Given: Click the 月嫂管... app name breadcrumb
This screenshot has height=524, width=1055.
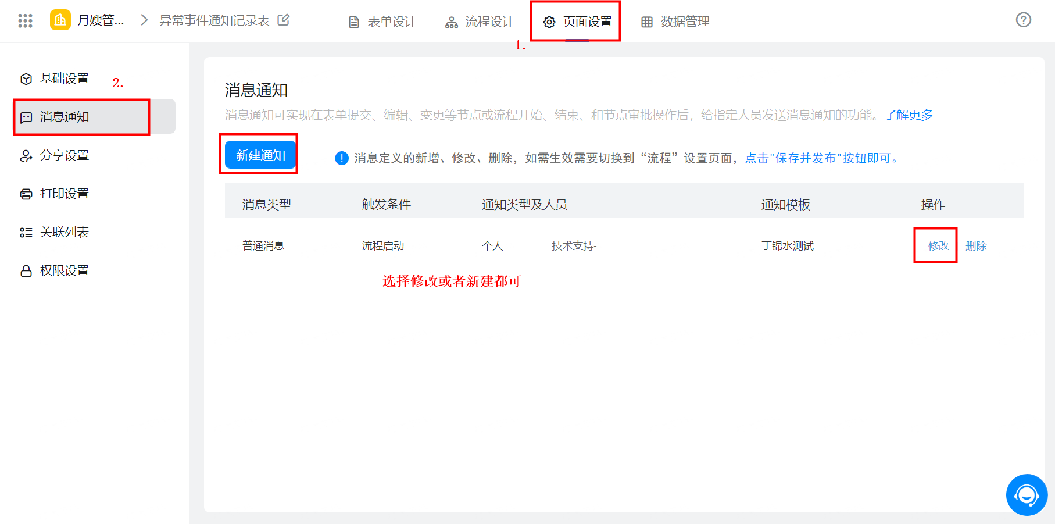Looking at the screenshot, I should click(x=101, y=20).
